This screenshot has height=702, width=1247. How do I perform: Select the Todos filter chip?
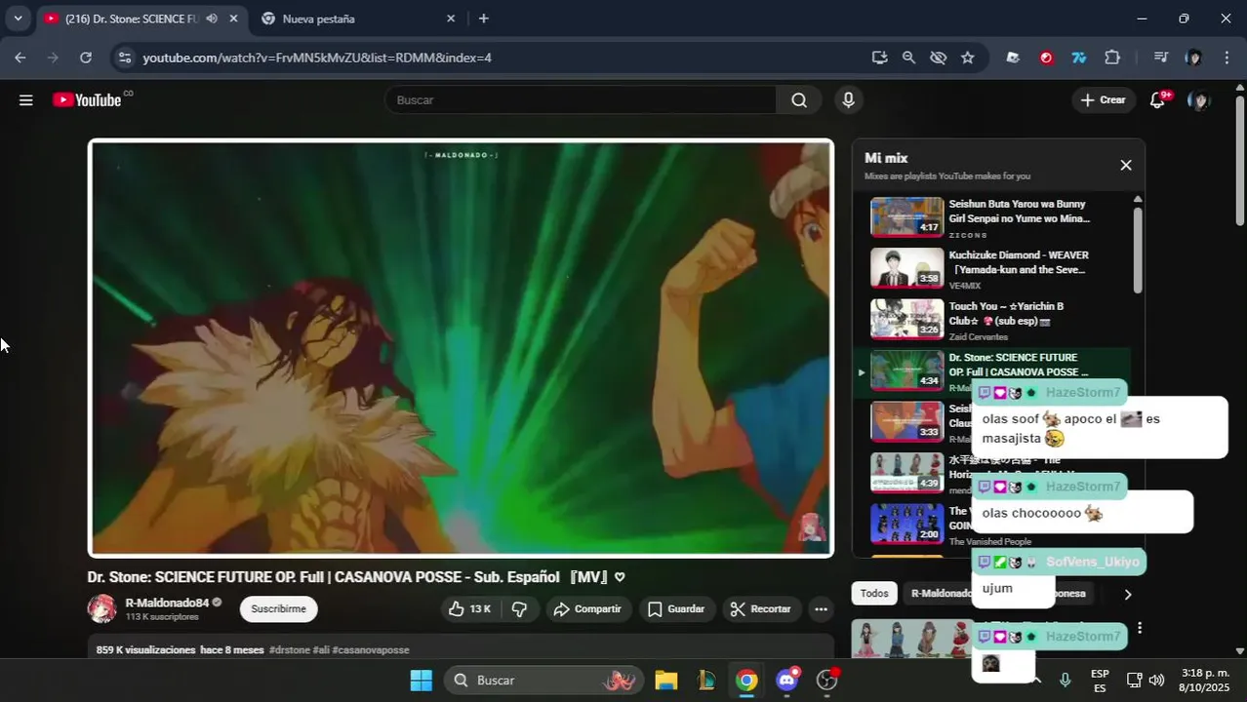874,594
